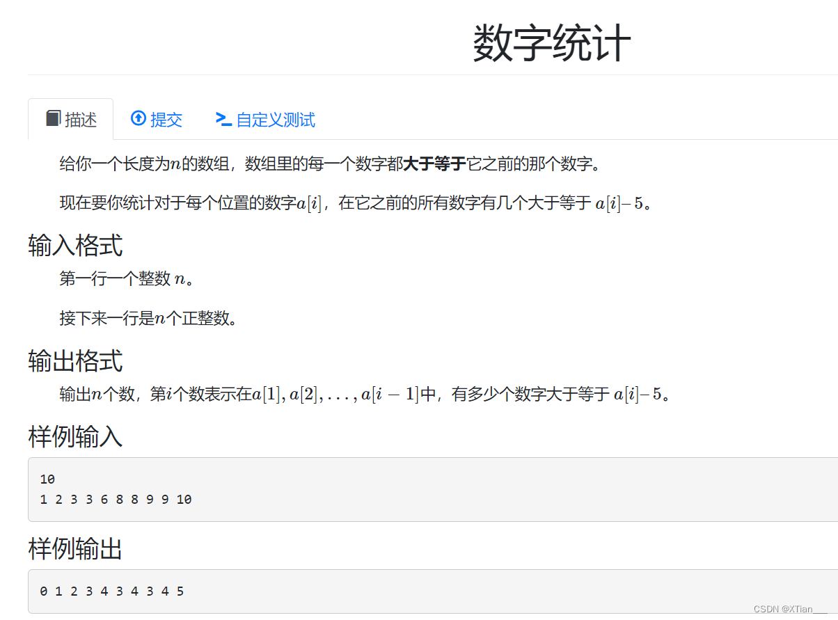The height and width of the screenshot is (620, 838).
Task: Click the 输出格式 heading
Action: coord(75,361)
